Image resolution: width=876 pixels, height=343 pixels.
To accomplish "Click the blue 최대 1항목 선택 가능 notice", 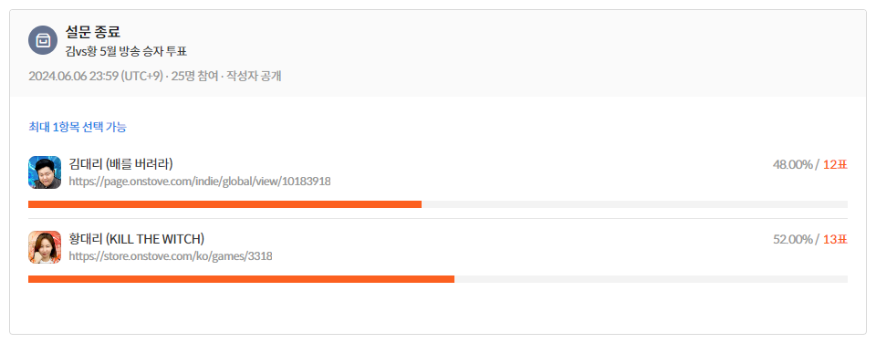I will click(x=78, y=128).
